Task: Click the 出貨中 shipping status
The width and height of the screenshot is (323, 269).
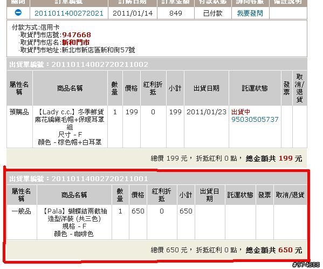Action: pos(240,112)
